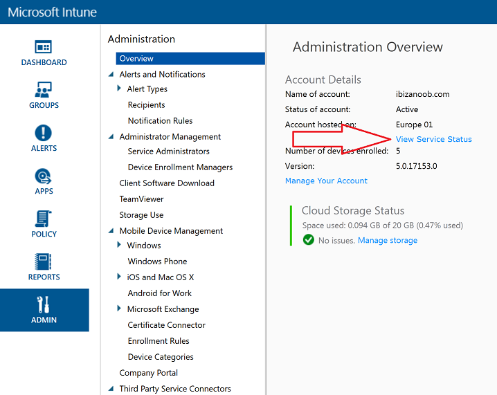Open Device Enrollment Managers

click(180, 167)
